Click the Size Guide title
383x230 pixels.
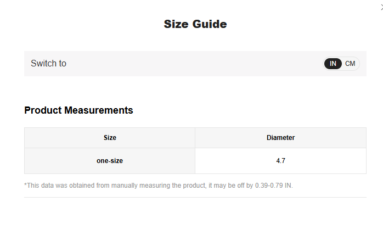click(x=195, y=24)
